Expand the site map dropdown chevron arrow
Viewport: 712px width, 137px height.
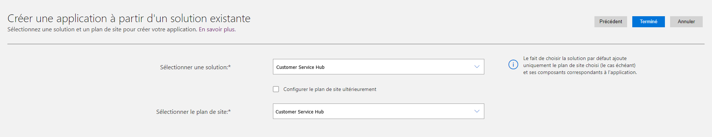(x=477, y=111)
